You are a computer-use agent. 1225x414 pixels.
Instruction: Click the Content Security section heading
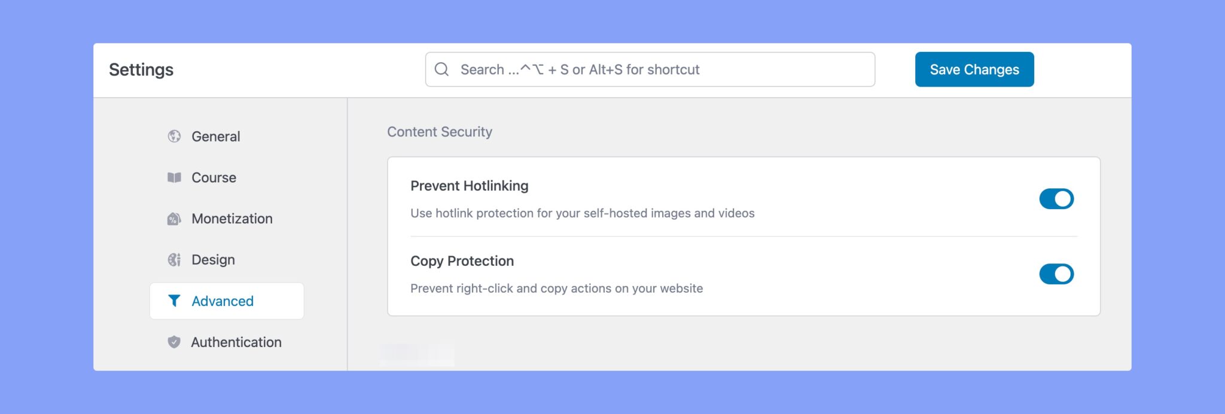[440, 131]
